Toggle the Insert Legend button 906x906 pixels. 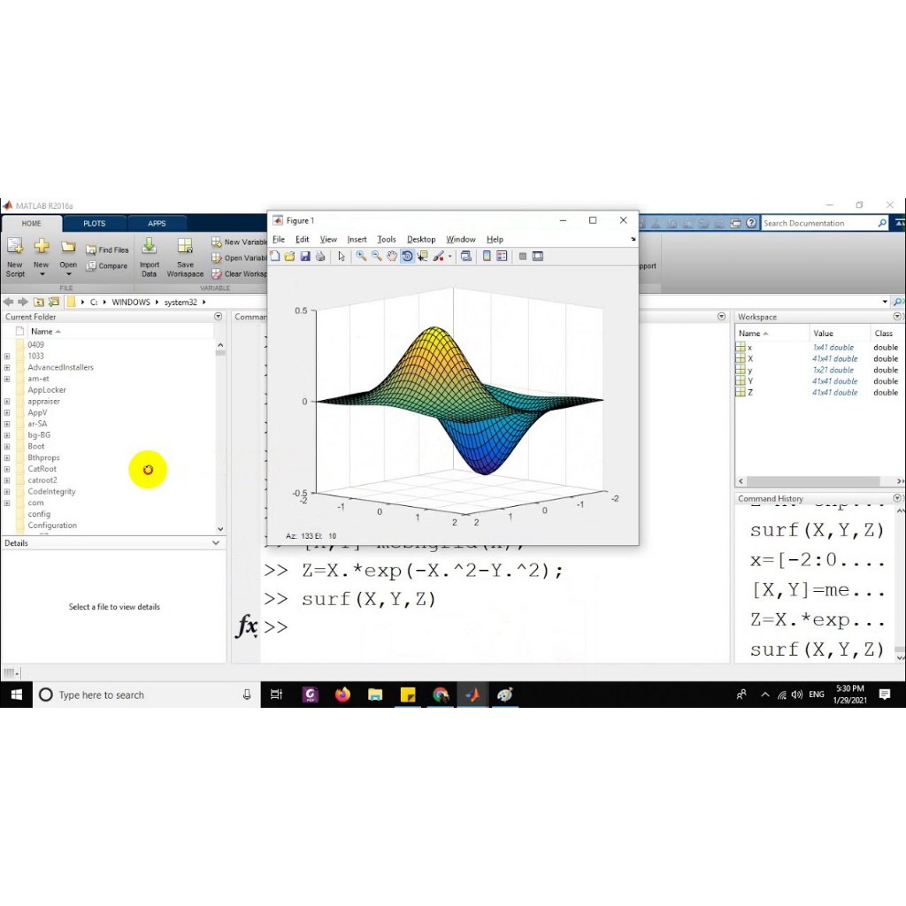pos(502,257)
